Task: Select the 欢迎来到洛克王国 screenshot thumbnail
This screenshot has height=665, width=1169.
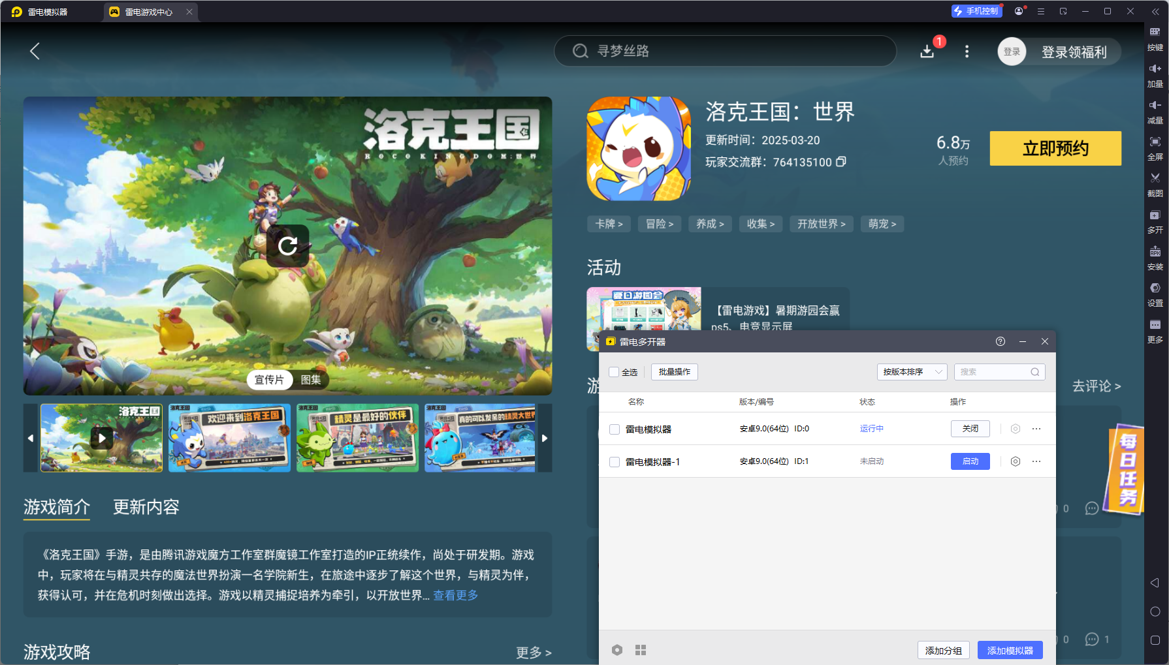Action: tap(229, 437)
